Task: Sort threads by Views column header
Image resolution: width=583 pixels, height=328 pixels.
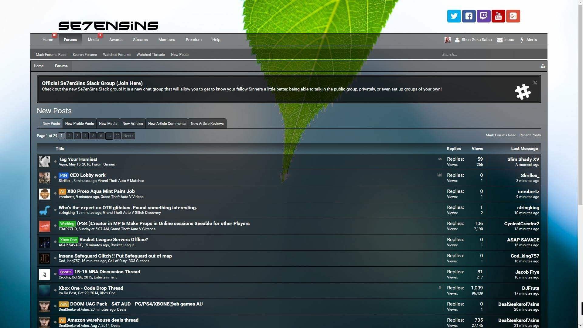Action: 477,149
